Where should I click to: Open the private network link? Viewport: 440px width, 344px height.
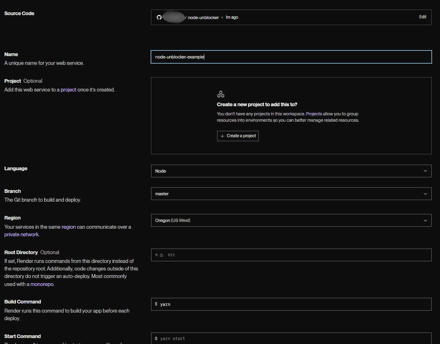[21, 235]
